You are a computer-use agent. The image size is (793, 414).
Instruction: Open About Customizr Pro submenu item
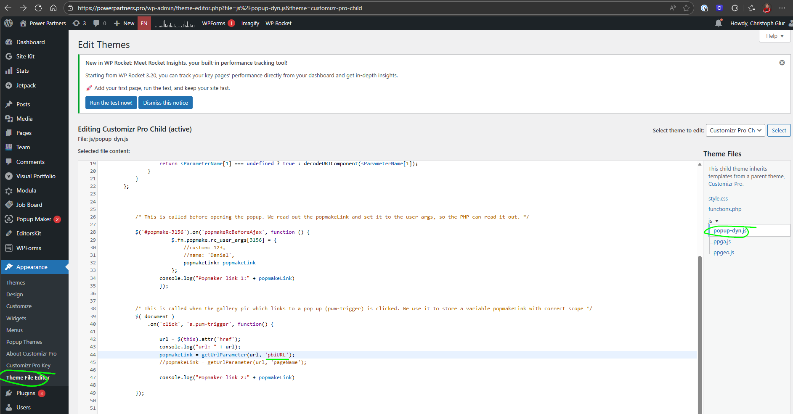[x=31, y=353]
